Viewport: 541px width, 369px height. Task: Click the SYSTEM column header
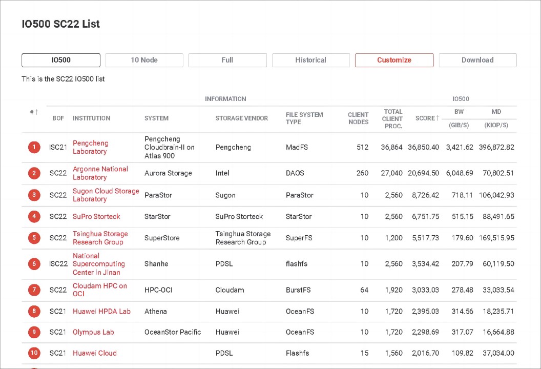pyautogui.click(x=156, y=118)
